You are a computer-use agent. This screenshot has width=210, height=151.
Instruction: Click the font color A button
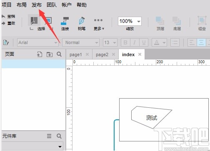coord(157,42)
